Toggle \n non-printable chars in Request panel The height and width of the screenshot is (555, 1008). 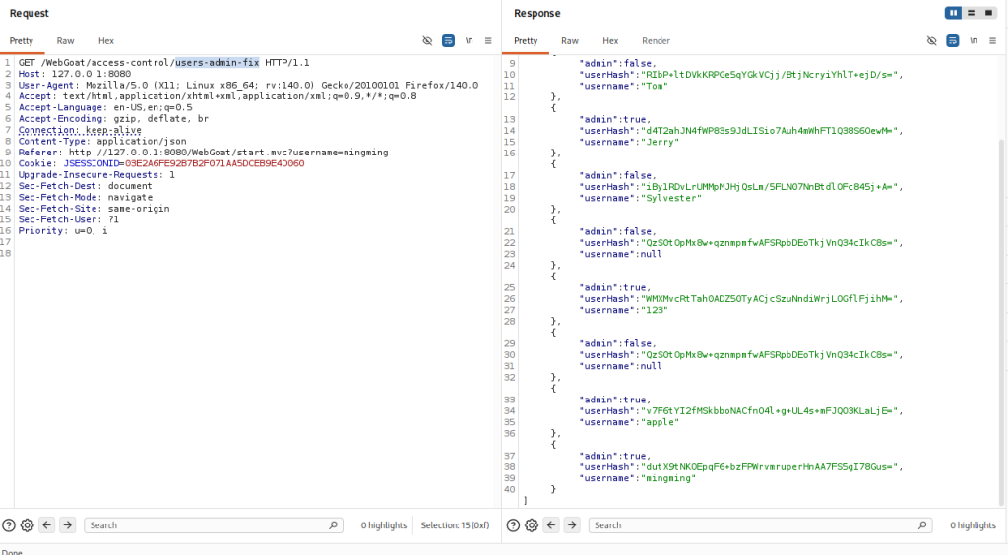[x=470, y=40]
